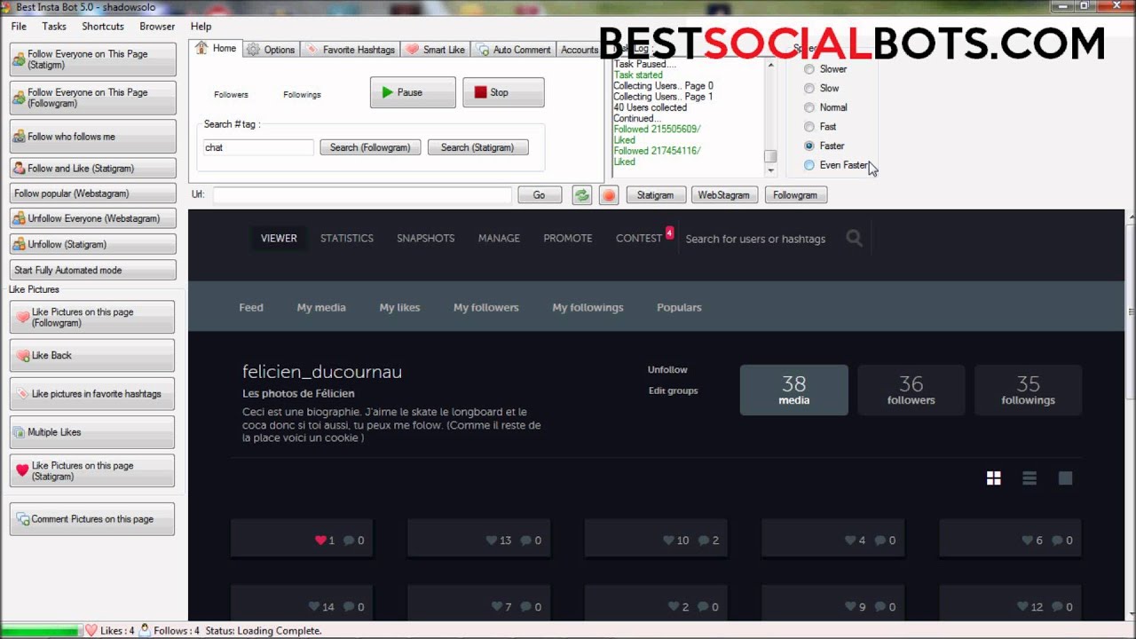Open the File menu
This screenshot has height=639, width=1136.
(19, 27)
